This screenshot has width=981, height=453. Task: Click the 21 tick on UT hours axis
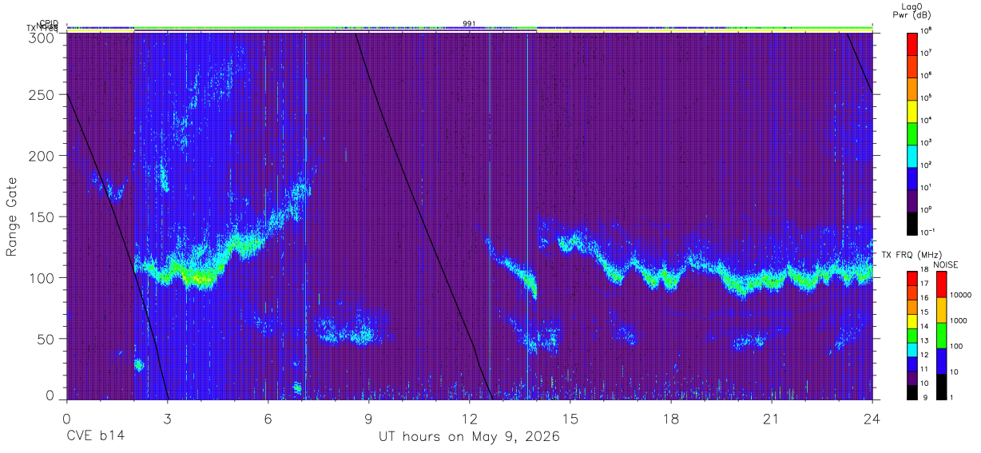[771, 418]
